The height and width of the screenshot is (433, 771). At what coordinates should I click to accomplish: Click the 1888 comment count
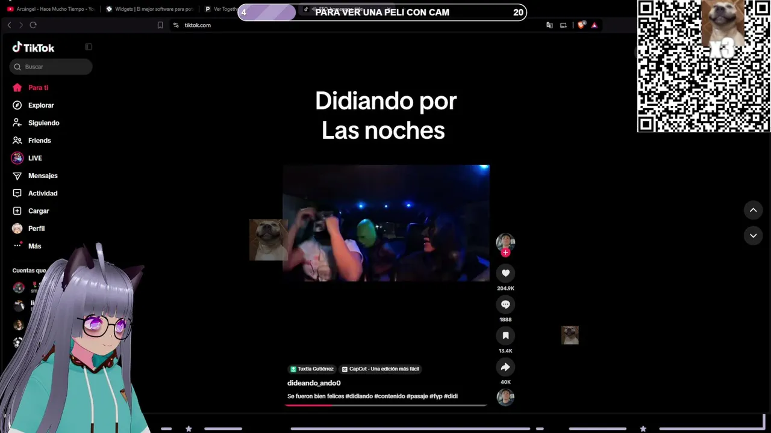pyautogui.click(x=505, y=320)
